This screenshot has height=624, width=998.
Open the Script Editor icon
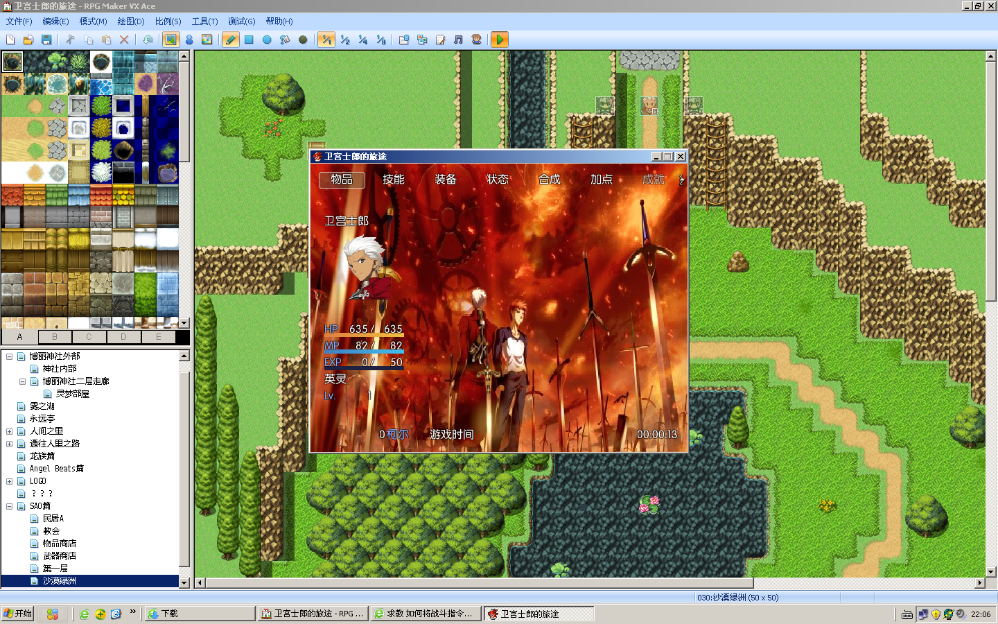(x=440, y=40)
